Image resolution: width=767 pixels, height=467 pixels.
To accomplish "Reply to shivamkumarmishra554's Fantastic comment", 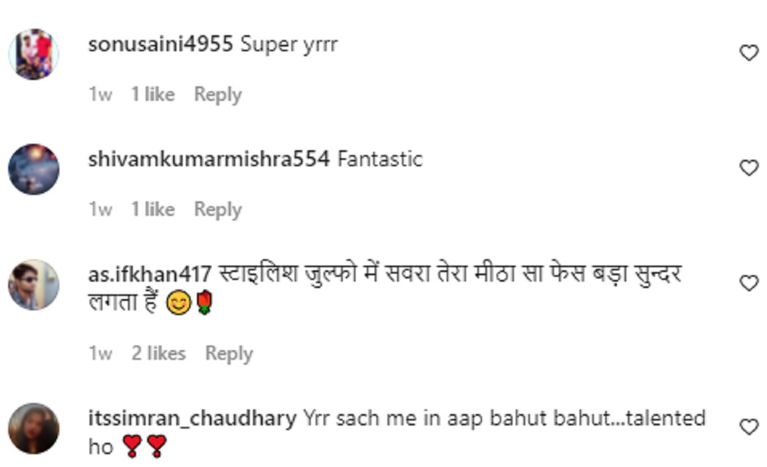I will click(x=217, y=210).
